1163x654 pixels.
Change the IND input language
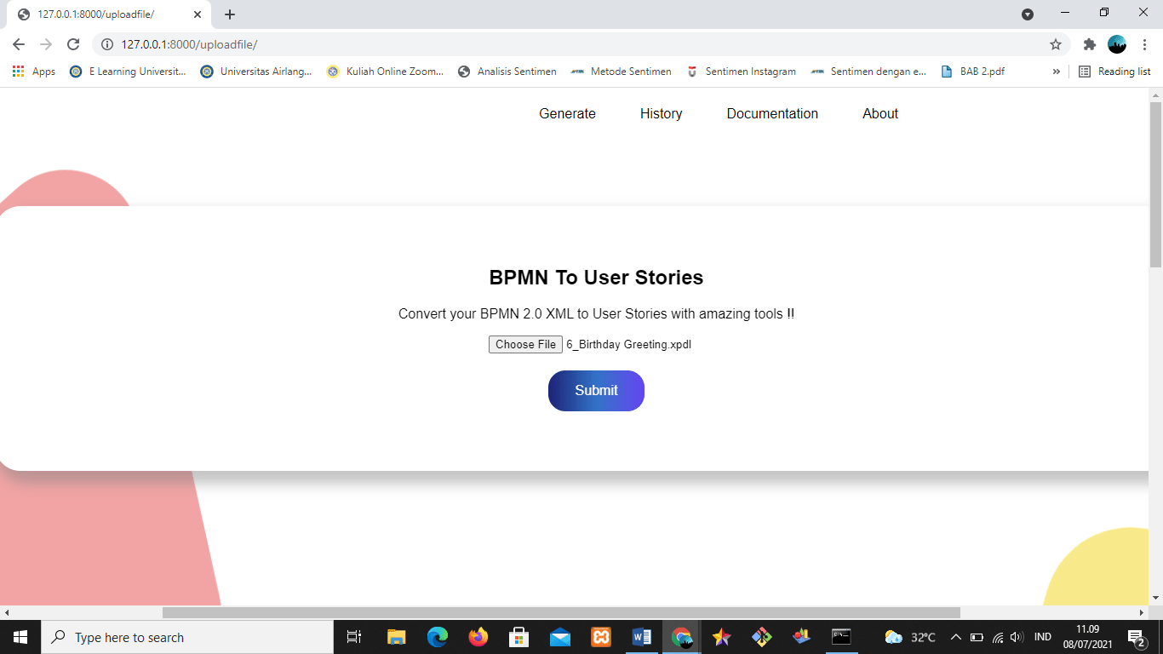click(x=1042, y=637)
